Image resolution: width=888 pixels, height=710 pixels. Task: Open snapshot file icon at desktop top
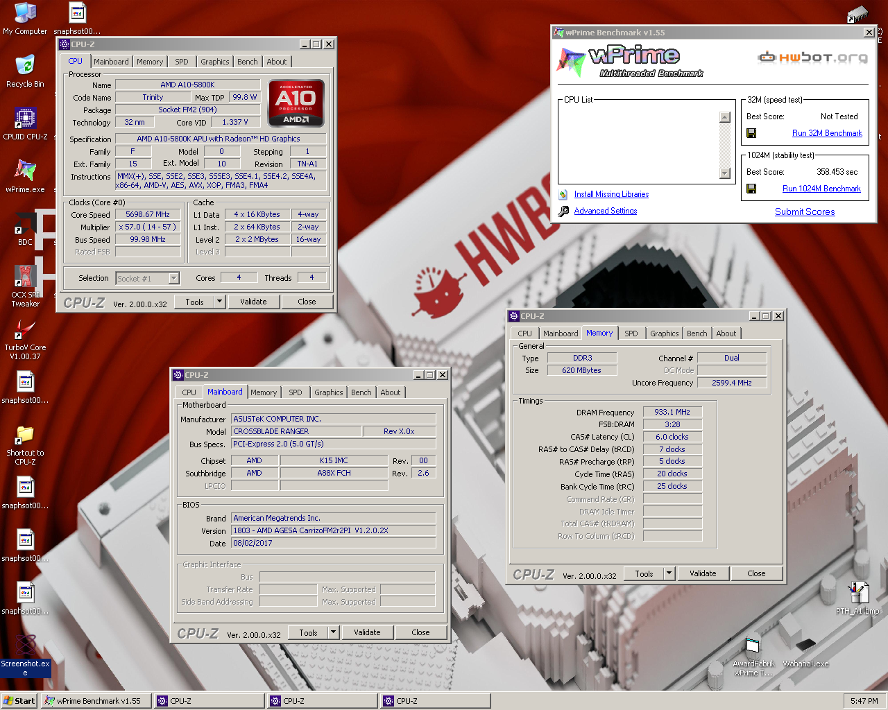pos(77,18)
